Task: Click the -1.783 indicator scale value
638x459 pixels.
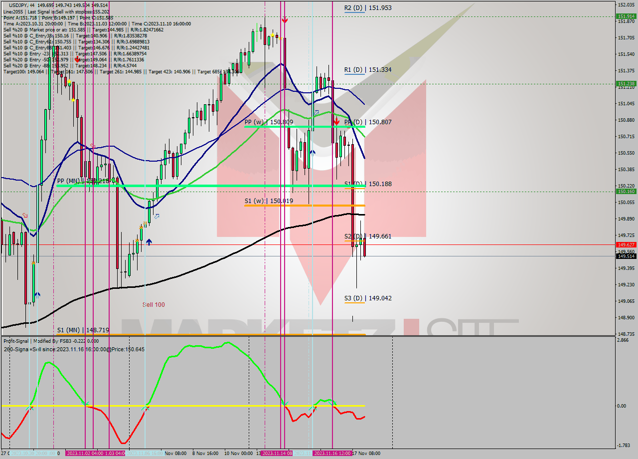Action: click(x=624, y=446)
